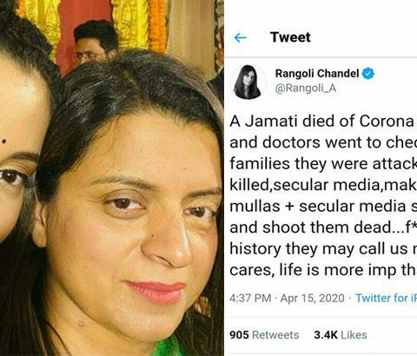Open the Twitter for iPhone source link
The width and height of the screenshot is (417, 356).
[x=386, y=298]
